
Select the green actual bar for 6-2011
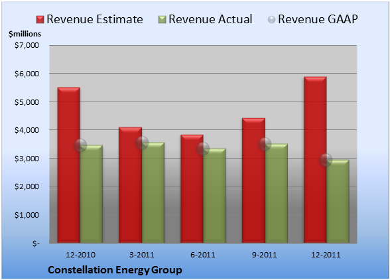coord(214,196)
